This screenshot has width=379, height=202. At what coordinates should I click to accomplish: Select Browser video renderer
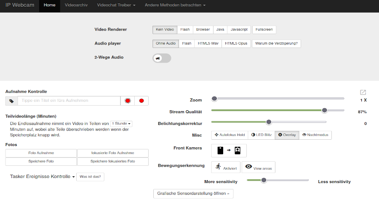(203, 30)
